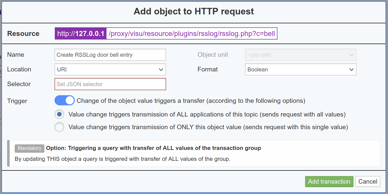The height and width of the screenshot is (194, 388).
Task: Click the ONLY this object value option label
Action: click(208, 127)
